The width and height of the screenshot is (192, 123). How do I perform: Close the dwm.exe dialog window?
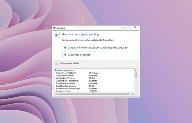tap(135, 27)
